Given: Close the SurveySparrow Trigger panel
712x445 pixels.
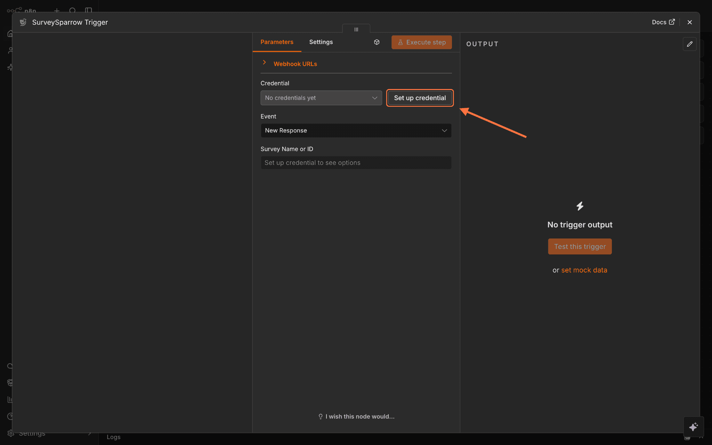Looking at the screenshot, I should pos(690,22).
